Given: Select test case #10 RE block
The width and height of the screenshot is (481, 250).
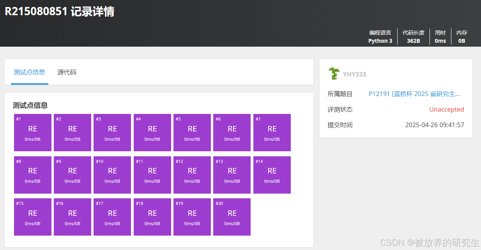Looking at the screenshot, I should (x=112, y=175).
